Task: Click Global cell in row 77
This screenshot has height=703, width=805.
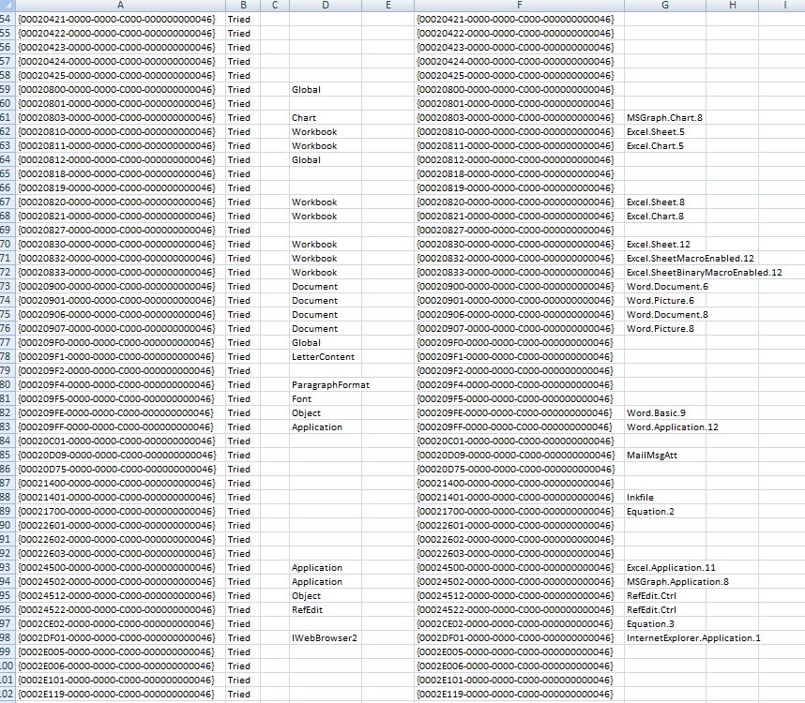Action: point(326,342)
